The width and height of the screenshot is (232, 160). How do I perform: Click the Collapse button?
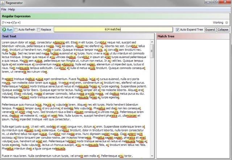223,30
